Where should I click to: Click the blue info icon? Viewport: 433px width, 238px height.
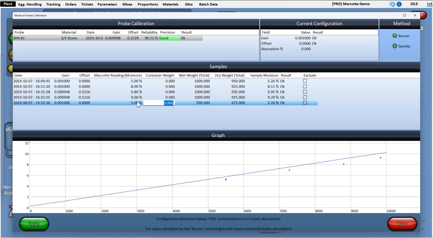[399, 4]
